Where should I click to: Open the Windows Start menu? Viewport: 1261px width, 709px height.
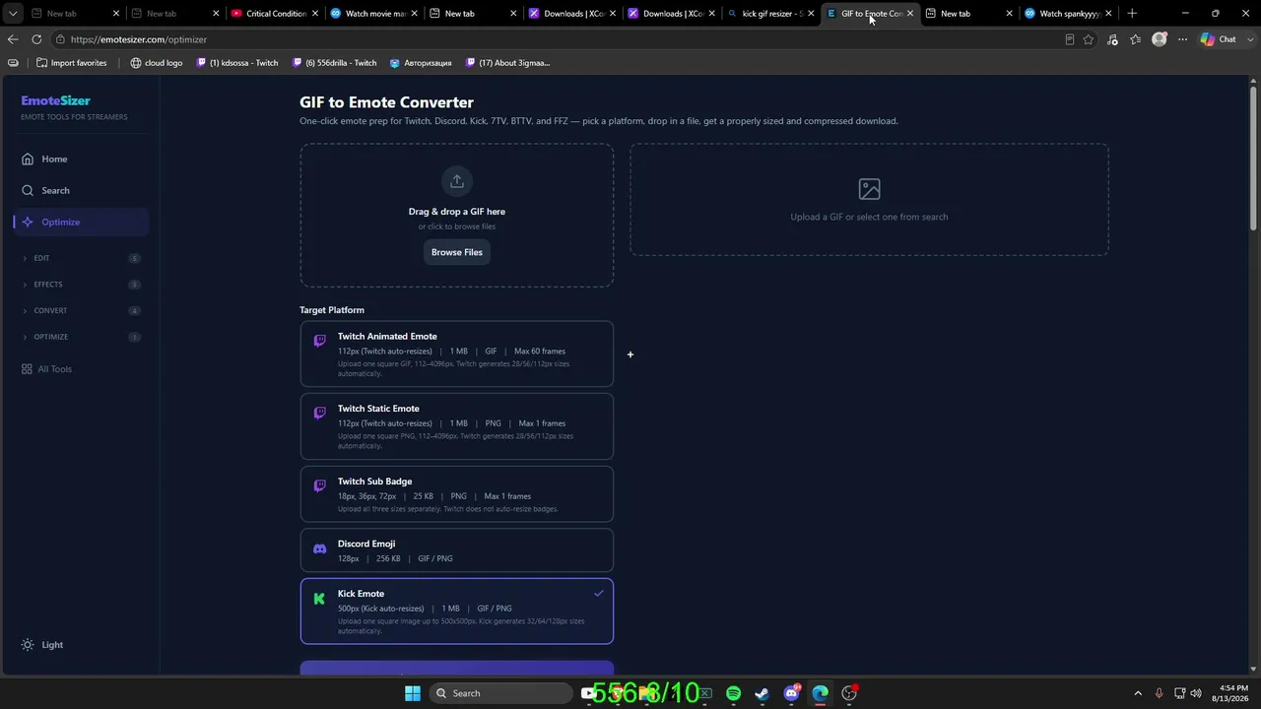click(x=413, y=693)
